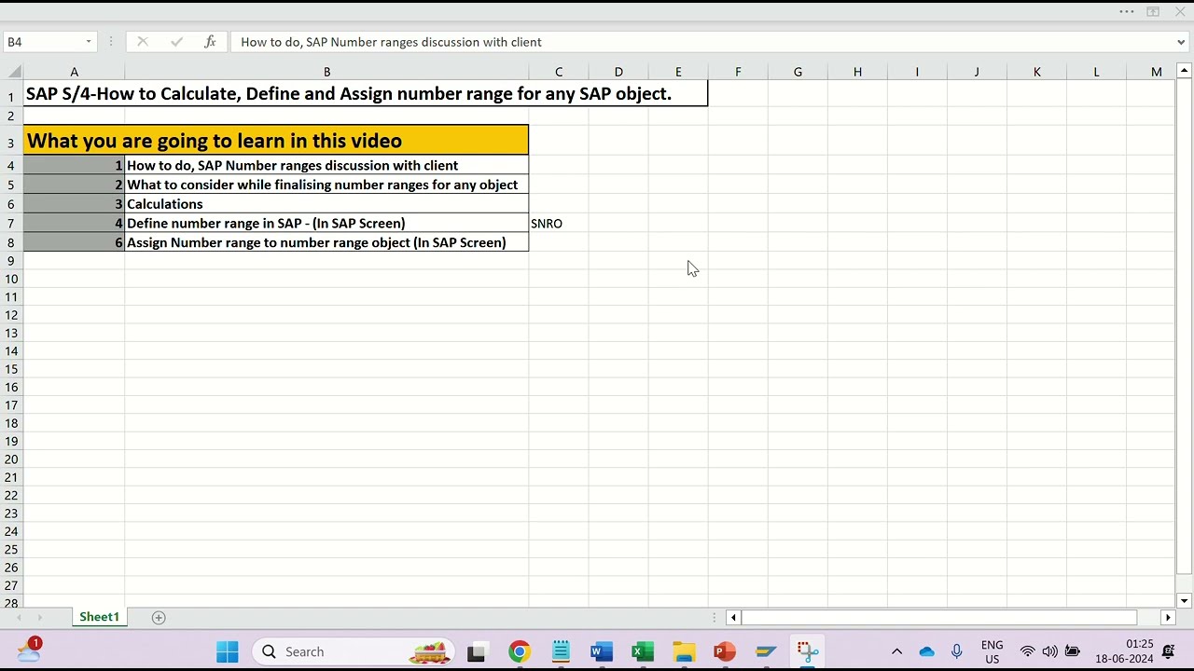This screenshot has width=1194, height=671.
Task: Open the SAP Logon icon in taskbar
Action: click(766, 651)
